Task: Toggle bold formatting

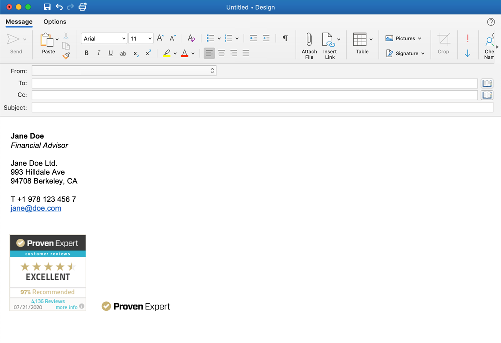Action: 86,53
